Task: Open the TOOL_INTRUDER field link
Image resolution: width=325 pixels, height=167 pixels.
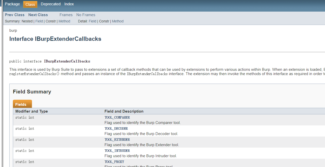Action: click(117, 151)
